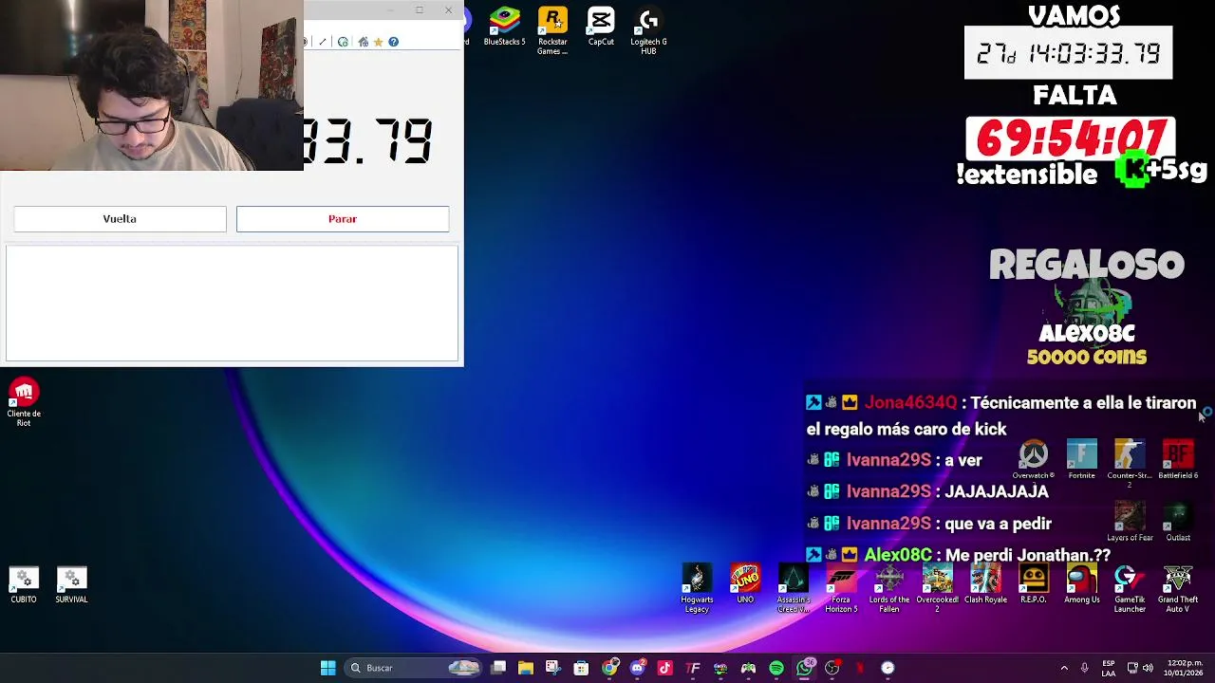Open ESP LAA language switcher
Viewport: 1215px width, 683px height.
[x=1109, y=668]
